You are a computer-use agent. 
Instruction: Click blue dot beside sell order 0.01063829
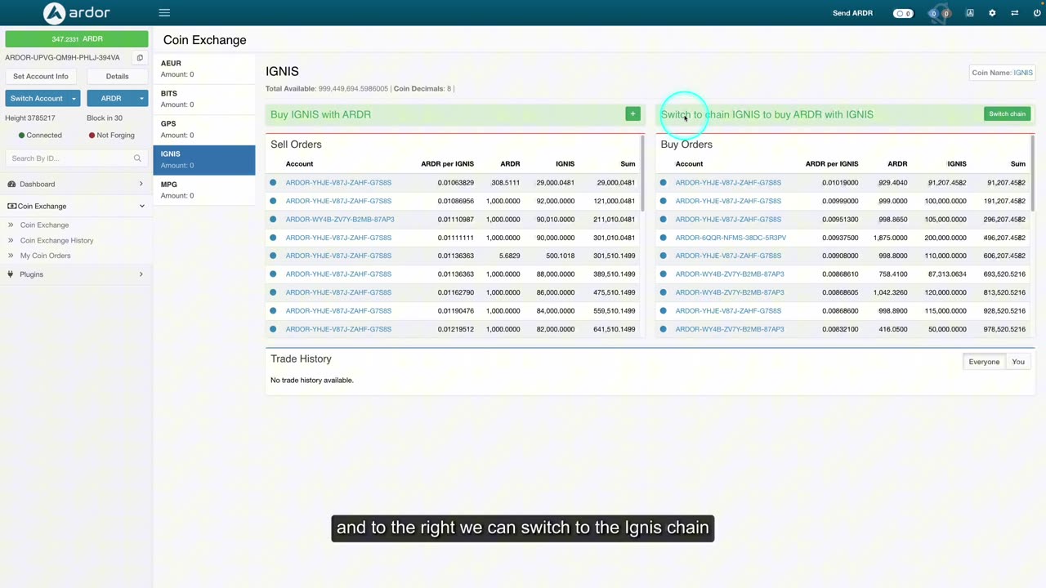(273, 183)
